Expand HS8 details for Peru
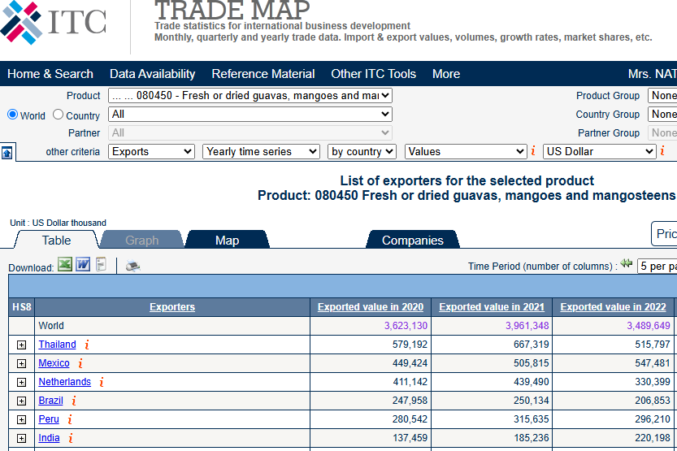The image size is (677, 451). click(21, 419)
